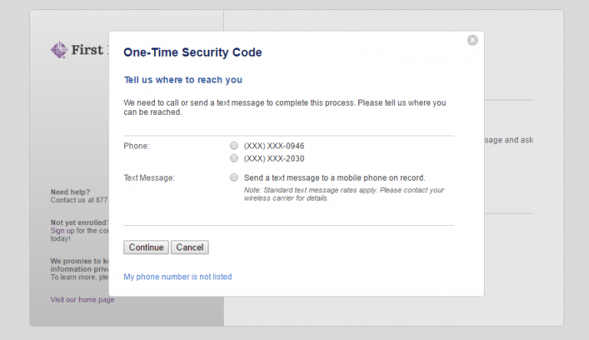The width and height of the screenshot is (589, 340).
Task: Follow the Sign up link
Action: pyautogui.click(x=63, y=230)
